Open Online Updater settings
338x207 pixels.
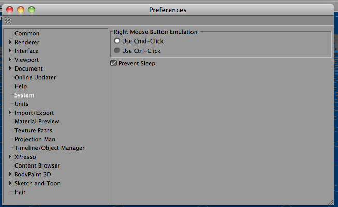(x=35, y=77)
